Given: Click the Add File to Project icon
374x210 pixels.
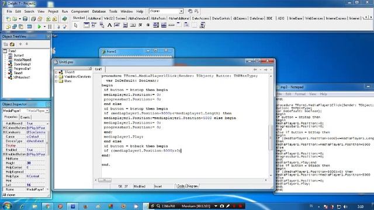Looking at the screenshot, I should [x=48, y=19].
